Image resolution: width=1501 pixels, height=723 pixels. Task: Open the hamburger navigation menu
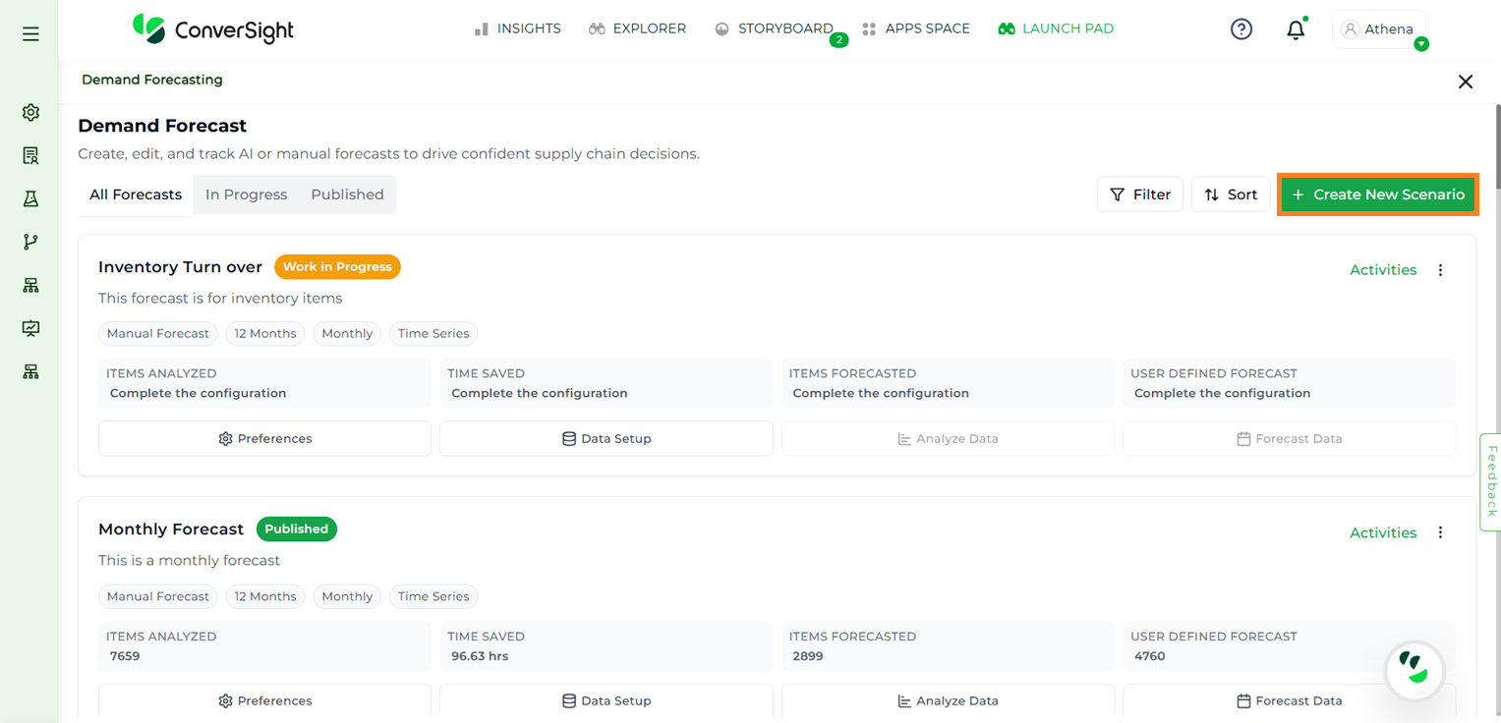30,34
